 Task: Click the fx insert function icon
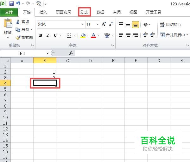click(x=71, y=53)
